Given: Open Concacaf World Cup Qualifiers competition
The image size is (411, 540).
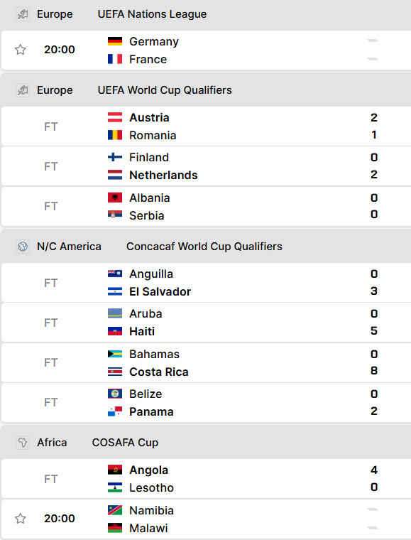Looking at the screenshot, I should 204,247.
